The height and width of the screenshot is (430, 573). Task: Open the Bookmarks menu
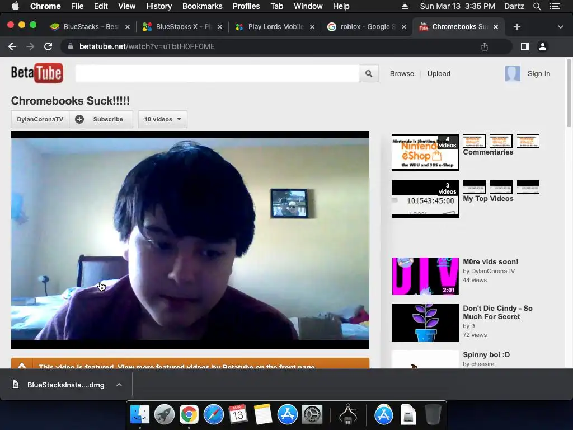pyautogui.click(x=202, y=6)
